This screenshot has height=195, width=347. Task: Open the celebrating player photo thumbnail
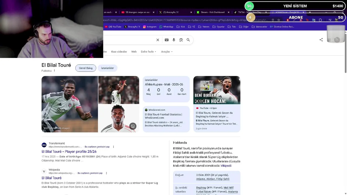point(119,90)
